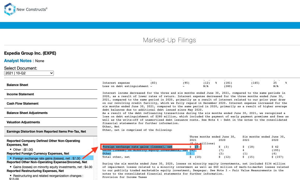300x180 pixels.
Task: Open the Valuation Adjustments section
Action: click(51, 122)
